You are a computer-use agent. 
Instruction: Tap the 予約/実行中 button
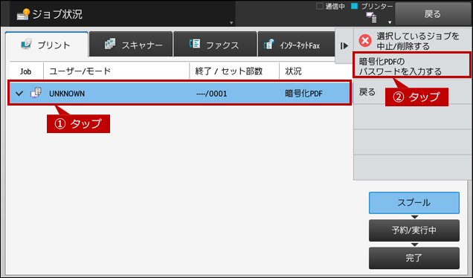point(414,230)
